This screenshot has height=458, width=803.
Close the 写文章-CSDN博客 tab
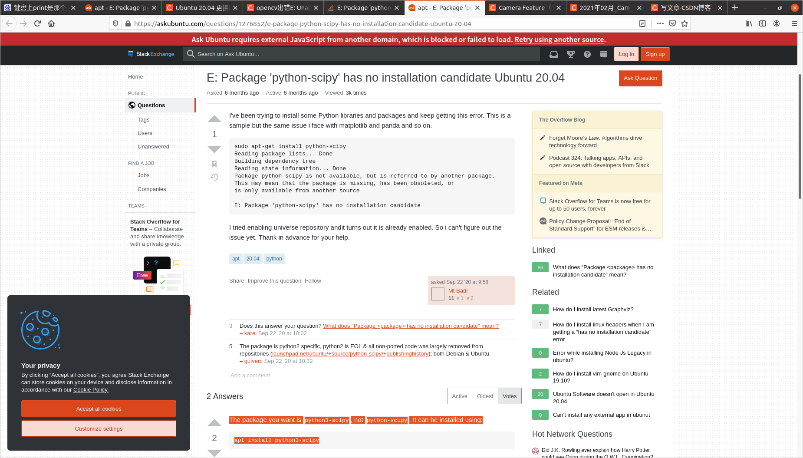720,8
